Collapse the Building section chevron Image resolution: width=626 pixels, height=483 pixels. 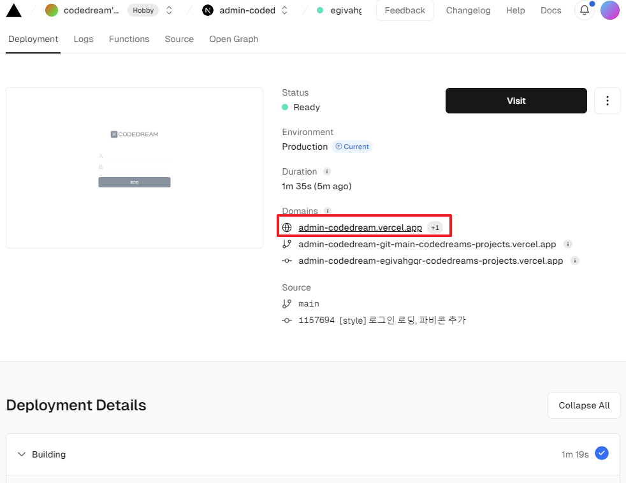pyautogui.click(x=22, y=454)
